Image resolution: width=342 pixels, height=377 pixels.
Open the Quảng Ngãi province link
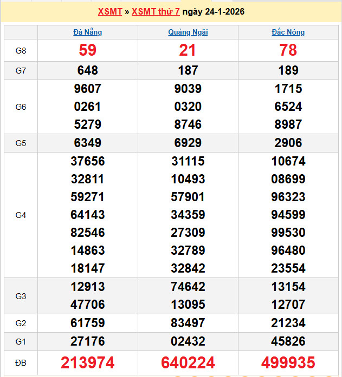pyautogui.click(x=188, y=32)
